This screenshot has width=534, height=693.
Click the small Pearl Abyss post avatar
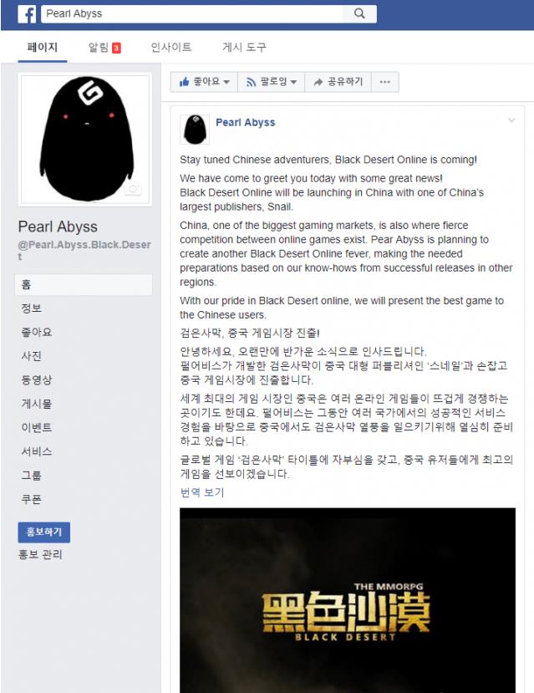pos(195,130)
